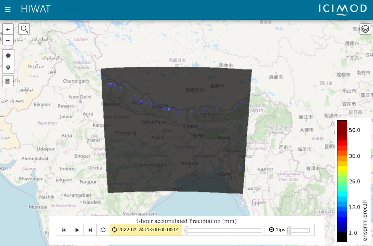
Task: Zoom in on the map
Action: [x=8, y=29]
